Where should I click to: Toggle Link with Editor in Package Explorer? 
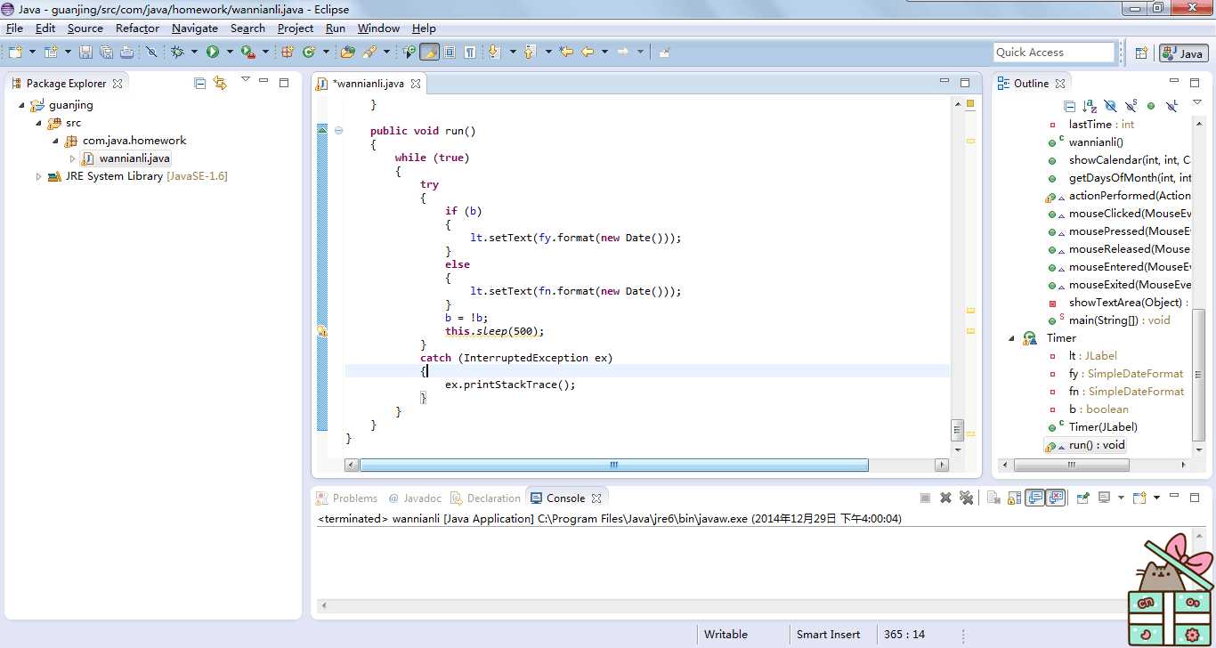[x=220, y=84]
